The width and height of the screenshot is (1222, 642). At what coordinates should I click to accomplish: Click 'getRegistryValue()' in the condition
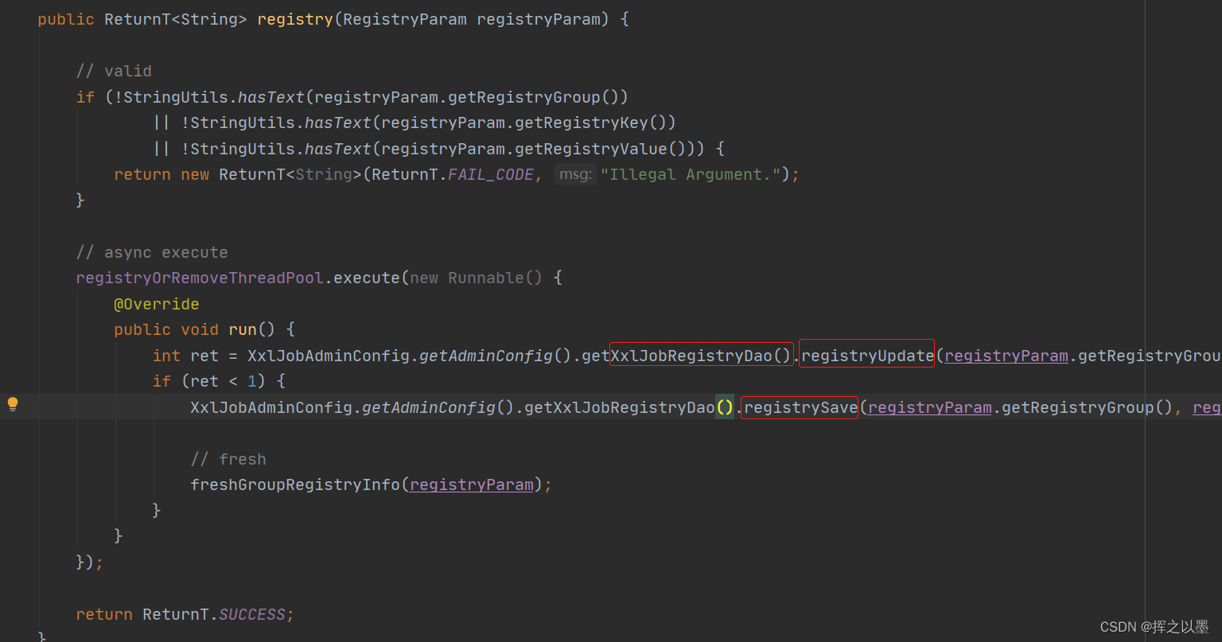click(600, 149)
